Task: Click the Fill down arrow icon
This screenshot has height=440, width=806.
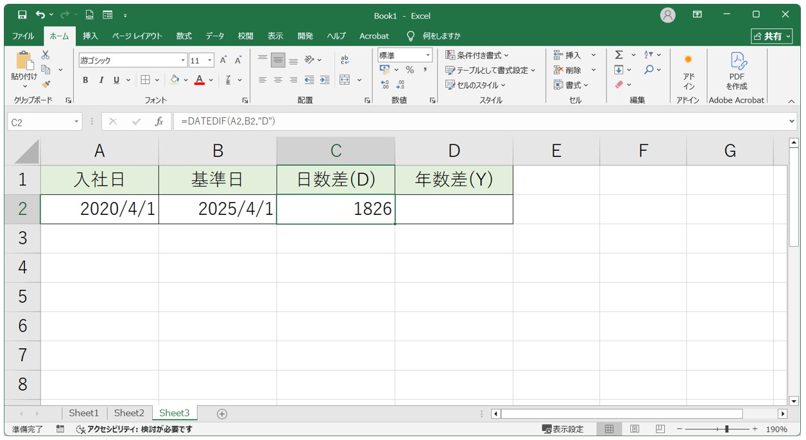Action: [619, 70]
